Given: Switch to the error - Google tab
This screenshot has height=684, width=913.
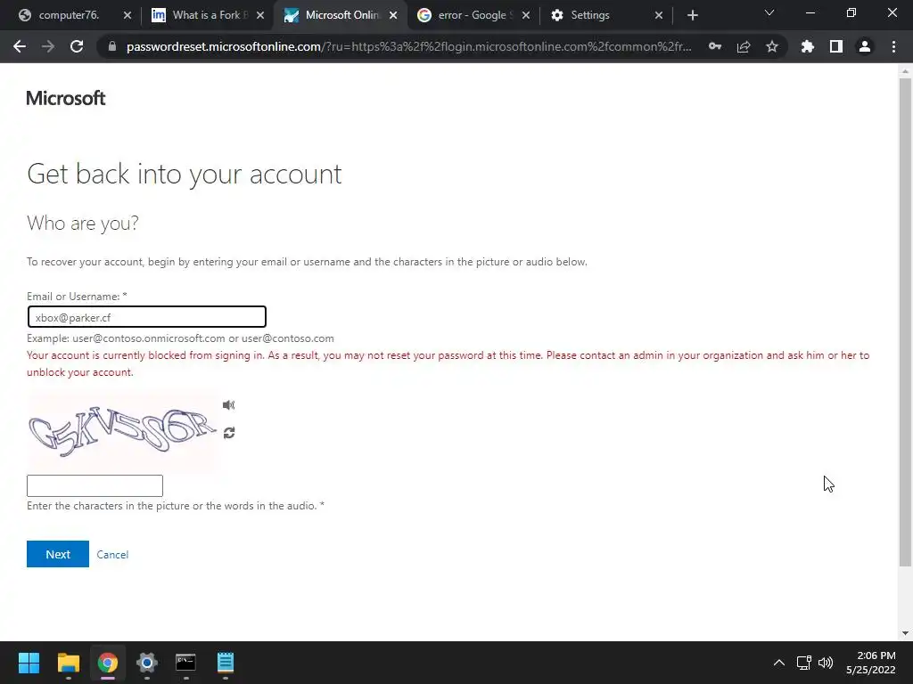Looking at the screenshot, I should click(x=473, y=15).
